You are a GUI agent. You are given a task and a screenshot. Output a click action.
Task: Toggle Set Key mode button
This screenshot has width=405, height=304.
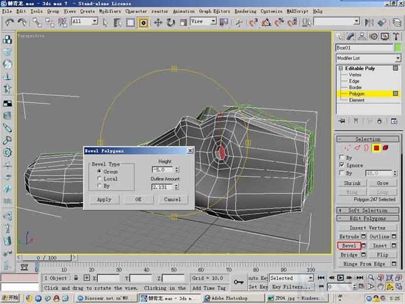[258, 287]
